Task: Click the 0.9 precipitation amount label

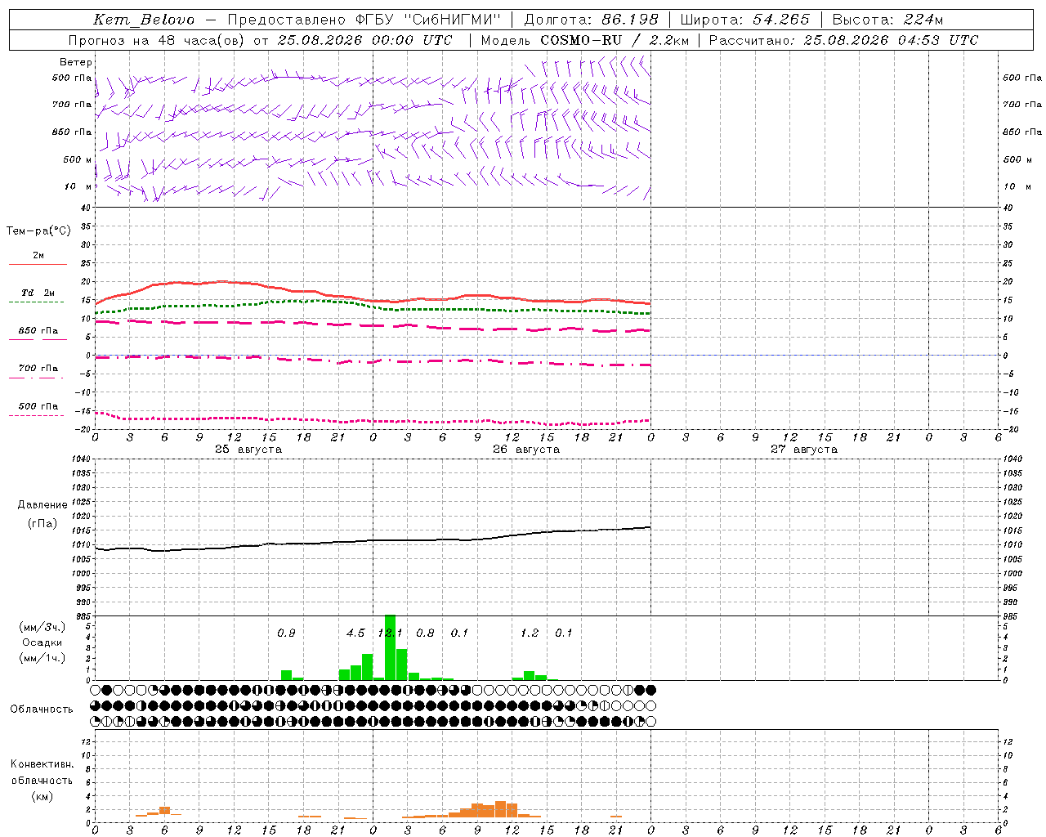Action: [286, 633]
